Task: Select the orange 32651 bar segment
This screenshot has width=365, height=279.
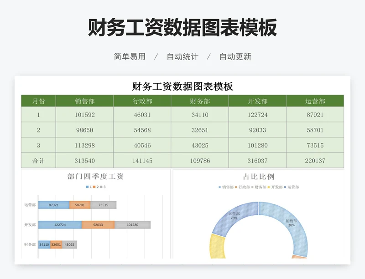Action: click(56, 244)
